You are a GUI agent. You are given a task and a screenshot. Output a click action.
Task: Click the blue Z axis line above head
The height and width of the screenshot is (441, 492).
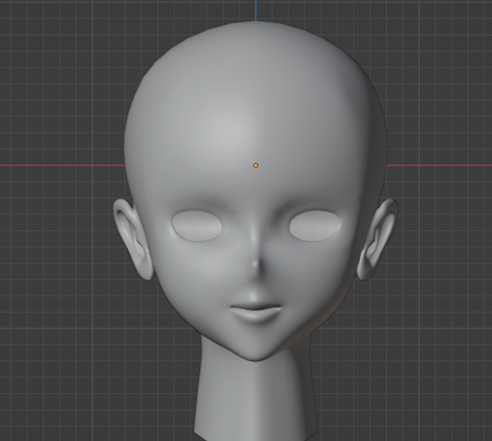coord(256,10)
